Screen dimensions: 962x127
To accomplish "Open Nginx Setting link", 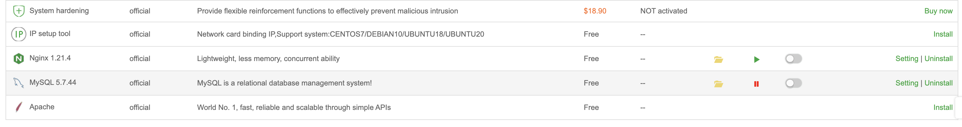I will point(906,59).
